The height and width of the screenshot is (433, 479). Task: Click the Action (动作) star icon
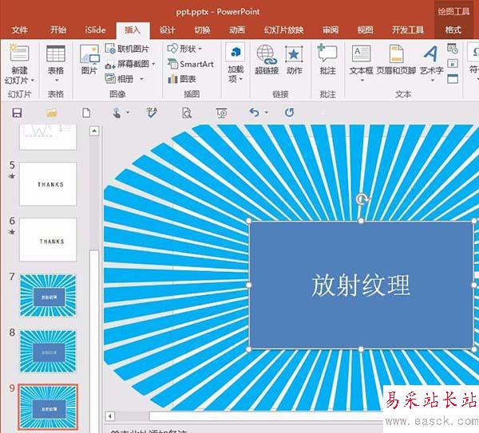coord(294,54)
